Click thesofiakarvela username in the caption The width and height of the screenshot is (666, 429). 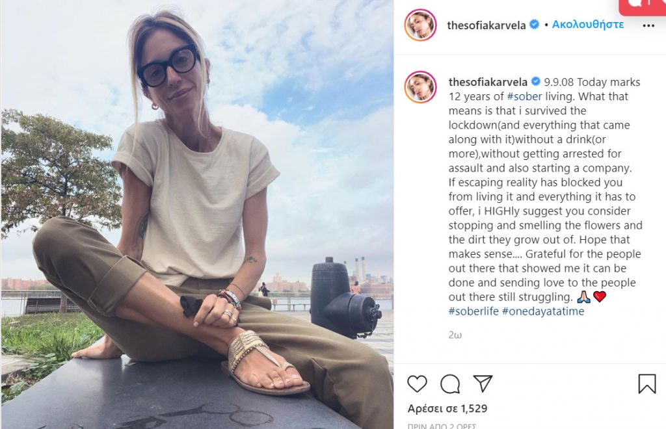pos(488,82)
